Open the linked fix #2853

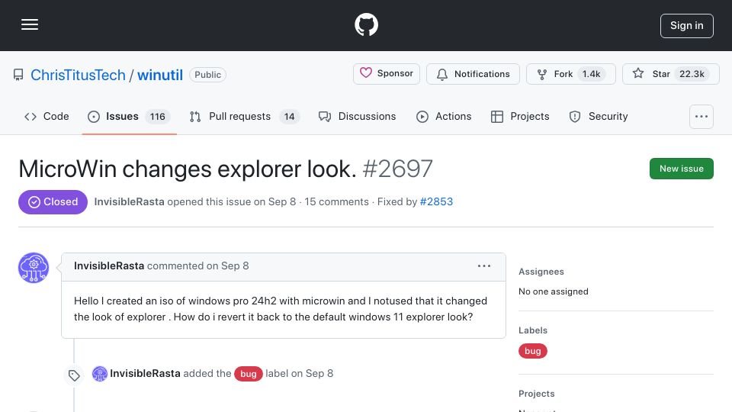(436, 201)
